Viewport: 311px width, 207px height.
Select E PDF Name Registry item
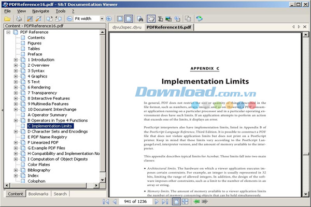(47, 137)
